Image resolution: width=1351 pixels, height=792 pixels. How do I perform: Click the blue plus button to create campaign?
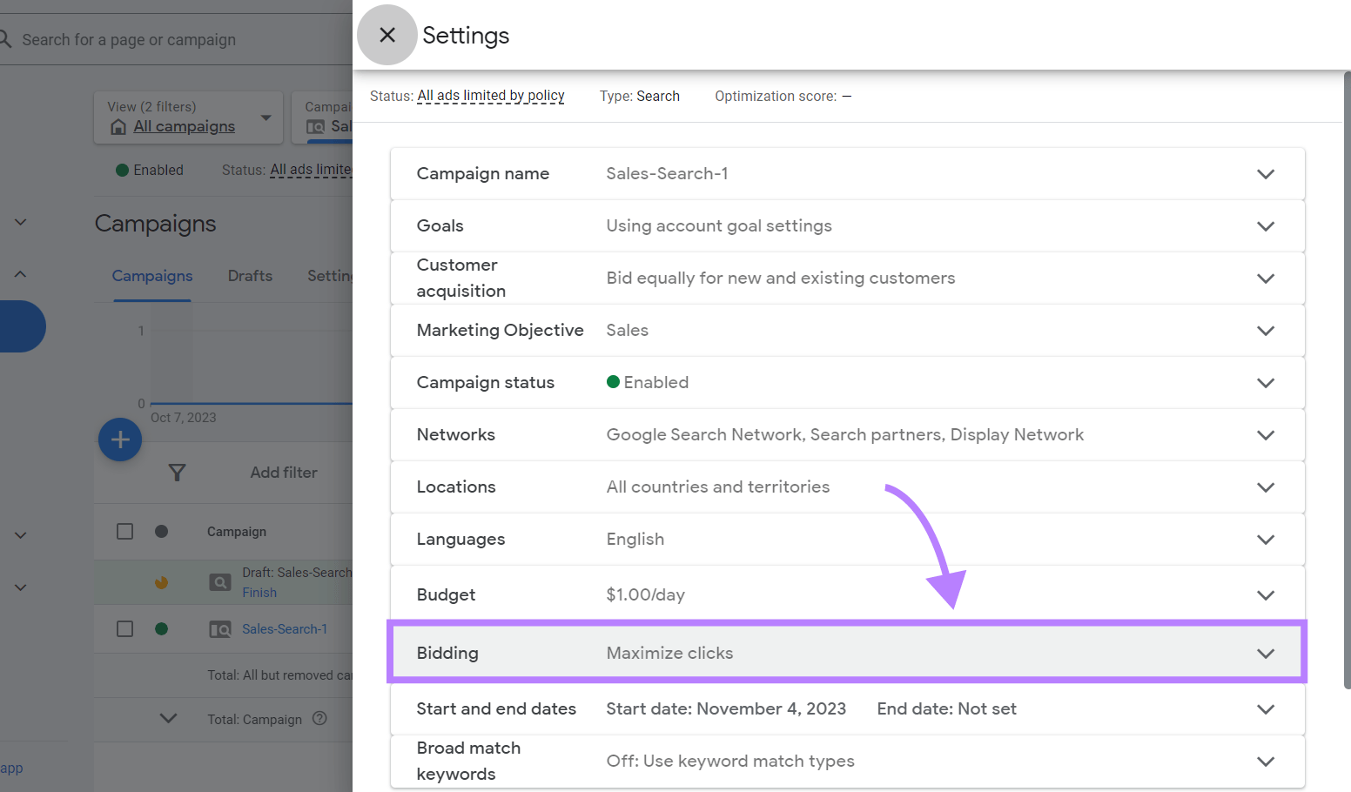120,440
